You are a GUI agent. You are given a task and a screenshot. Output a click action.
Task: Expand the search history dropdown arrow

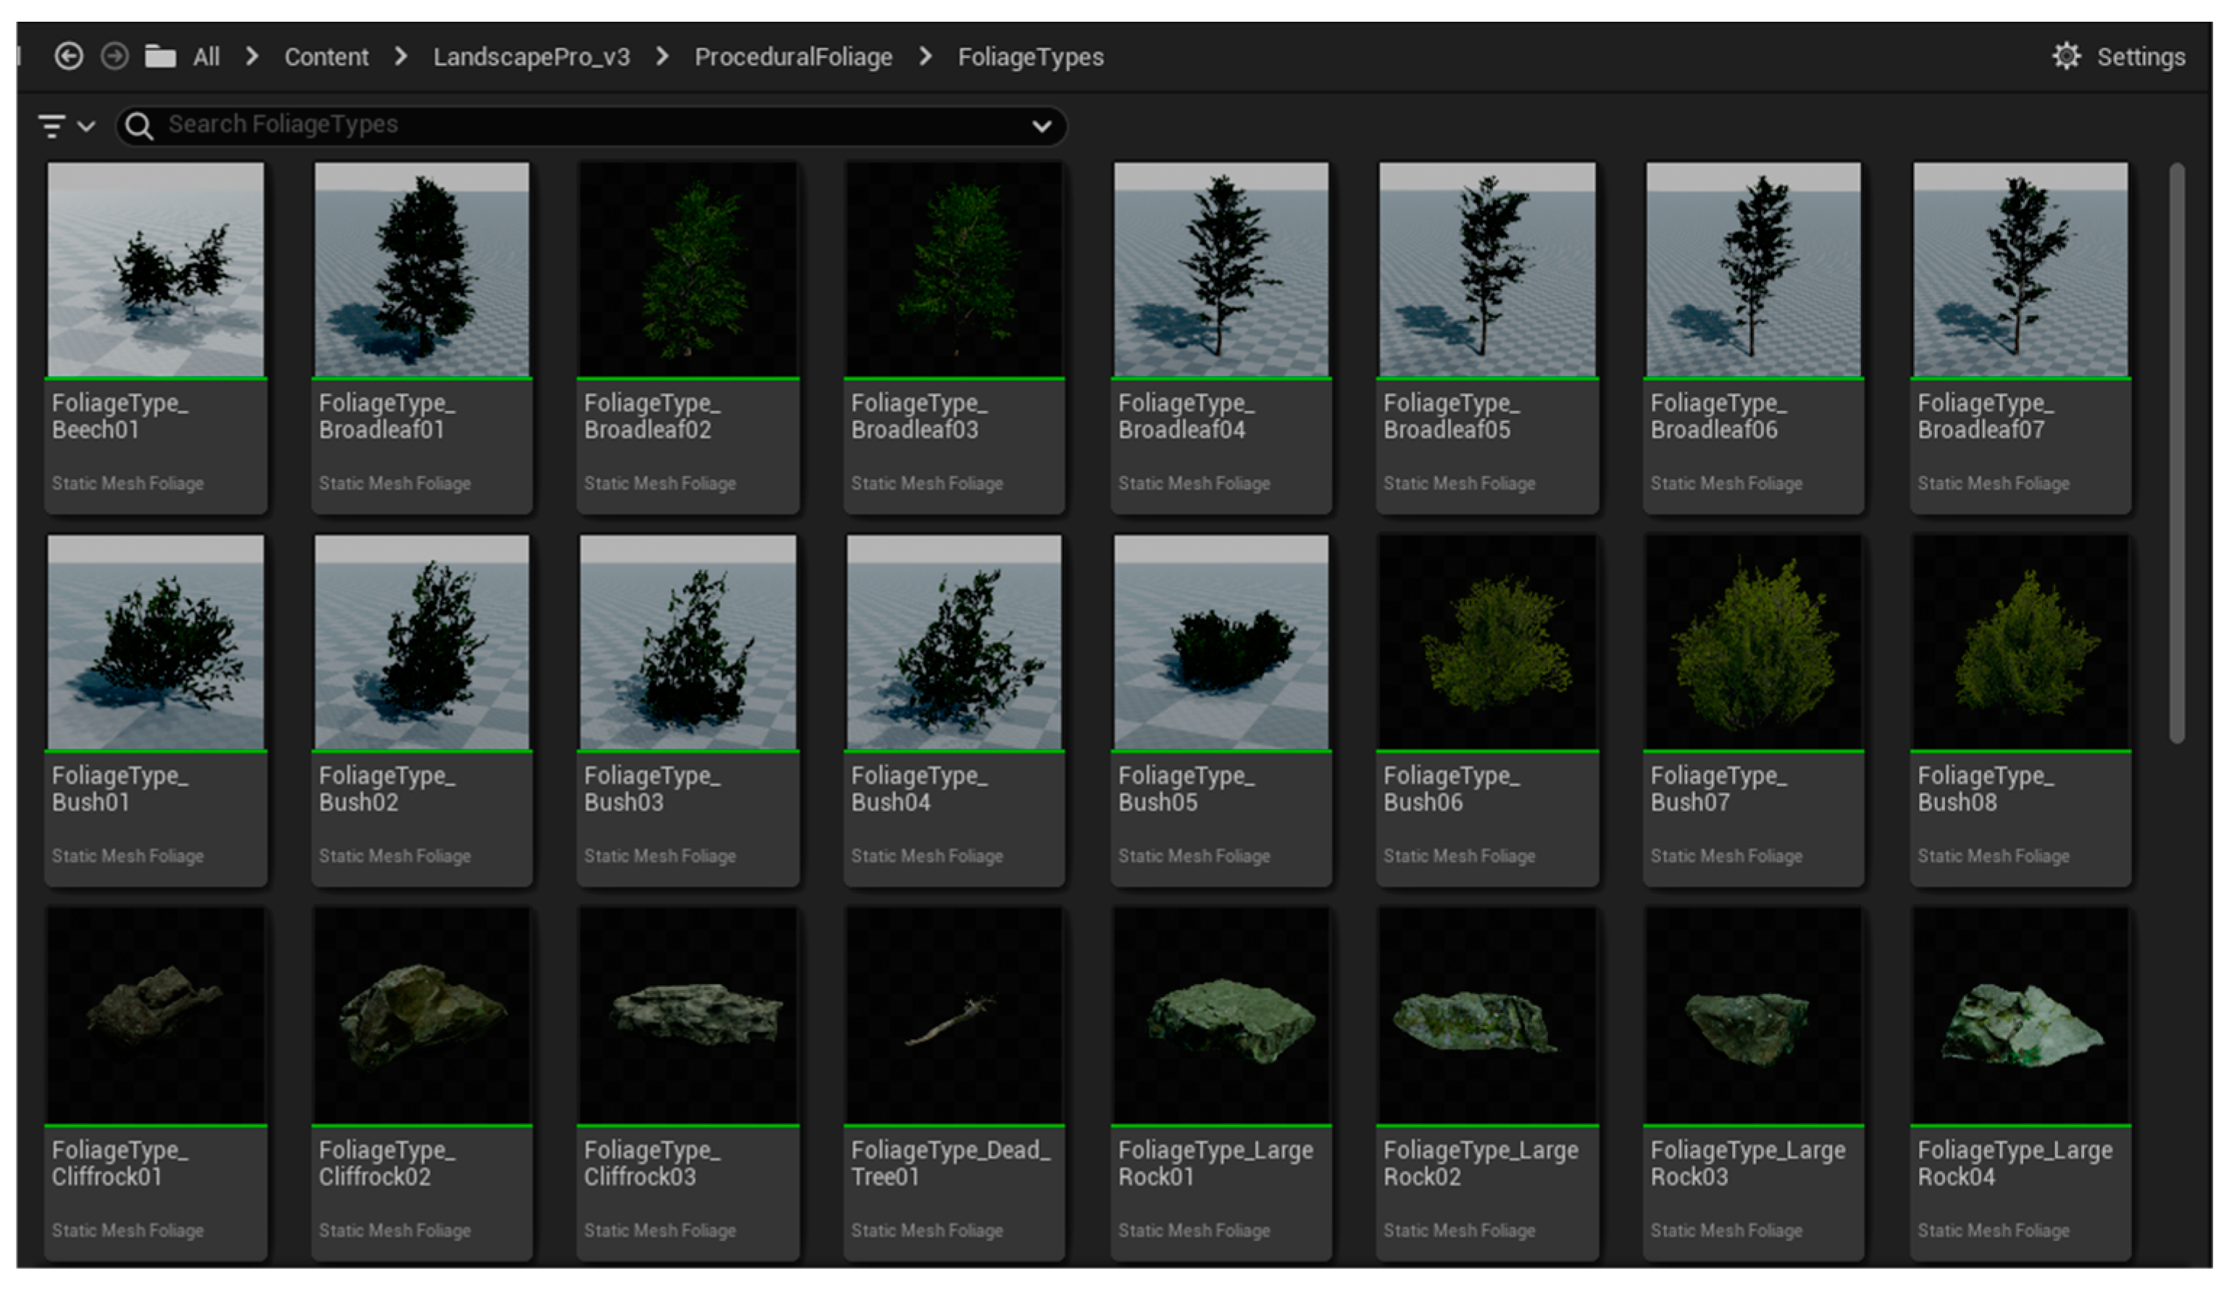pos(1041,125)
